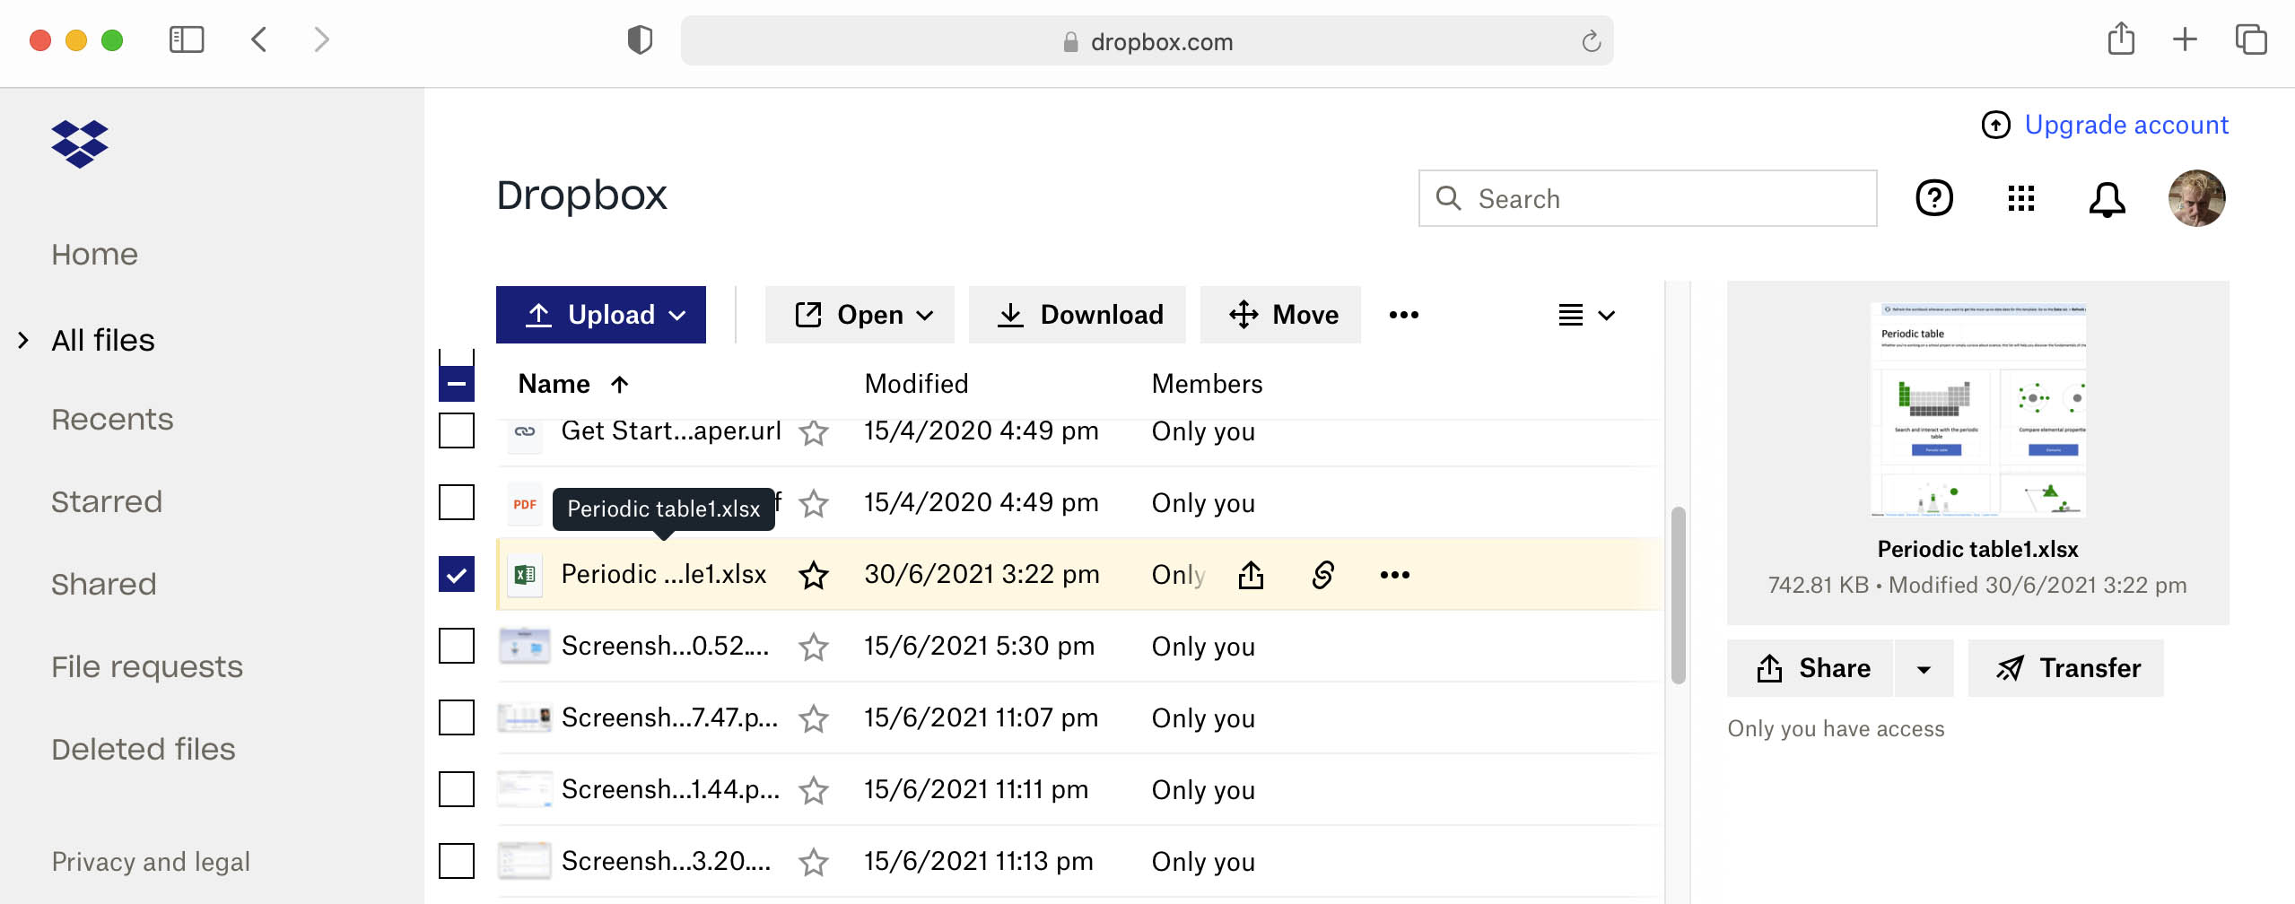The height and width of the screenshot is (904, 2295).
Task: Open the Periodic ...le1.xlsx file name
Action: [663, 575]
